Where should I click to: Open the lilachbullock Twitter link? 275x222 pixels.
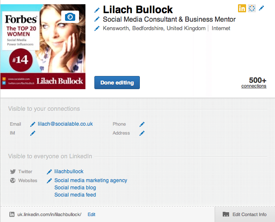pyautogui.click(x=69, y=171)
